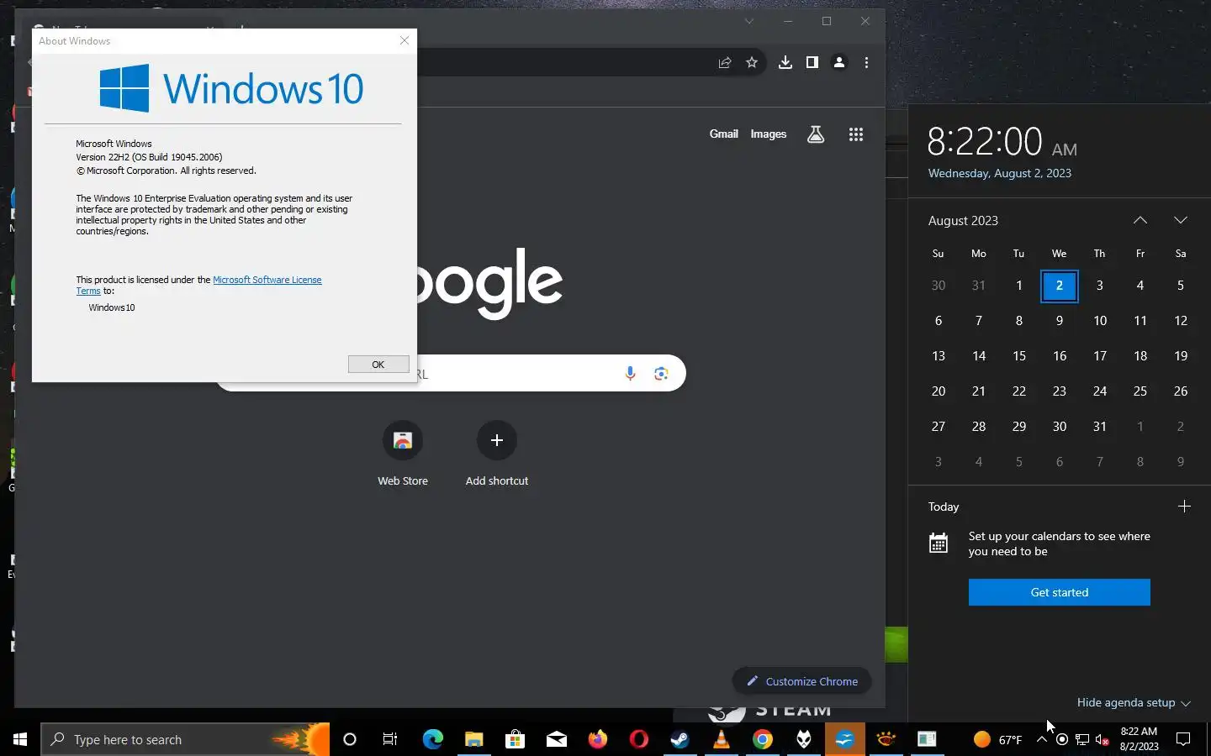Close the About Windows dialog
The height and width of the screenshot is (756, 1211).
click(405, 40)
